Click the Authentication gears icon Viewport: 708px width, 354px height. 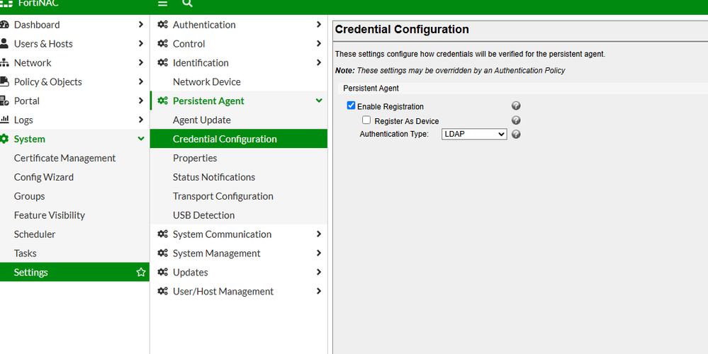point(163,25)
